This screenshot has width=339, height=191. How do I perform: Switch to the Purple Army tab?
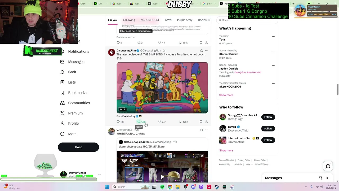(x=185, y=20)
